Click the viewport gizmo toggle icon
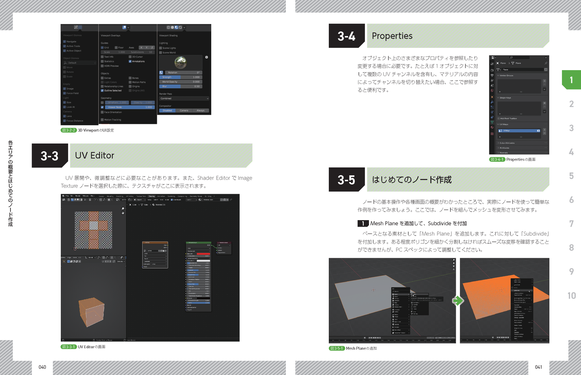 76,28
